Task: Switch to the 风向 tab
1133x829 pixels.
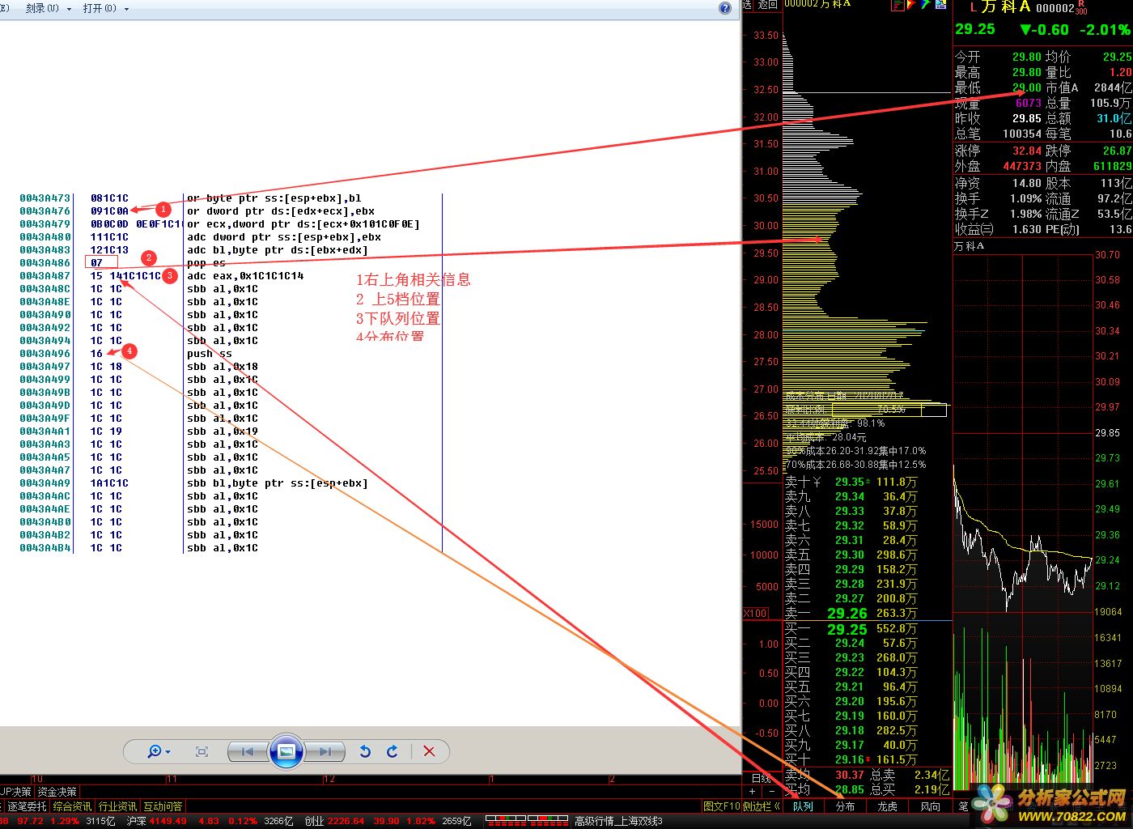Action: (x=930, y=806)
